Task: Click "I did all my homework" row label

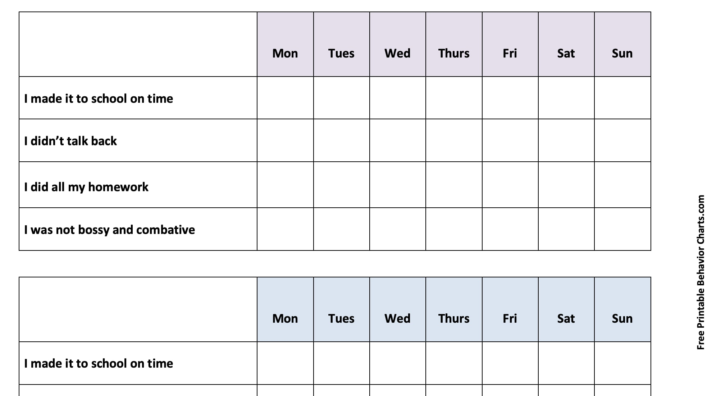Action: pyautogui.click(x=86, y=187)
